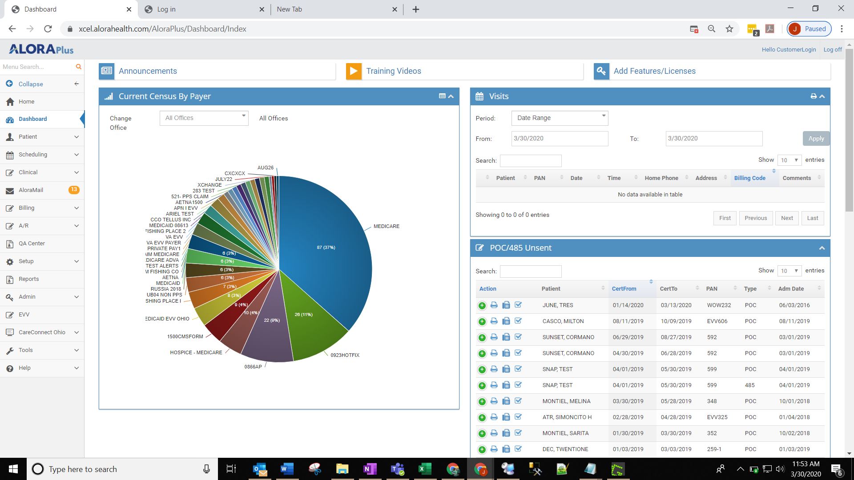Click the Log off link
The height and width of the screenshot is (480, 854).
(832, 49)
